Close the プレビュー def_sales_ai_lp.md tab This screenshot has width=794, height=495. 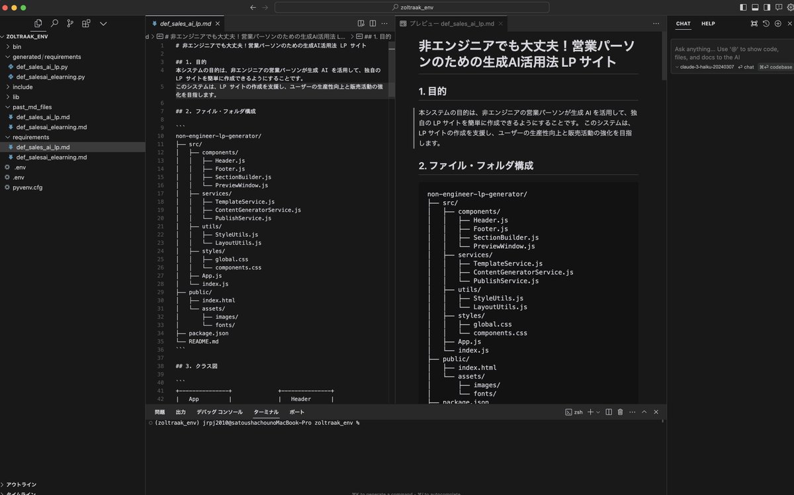[x=502, y=23]
